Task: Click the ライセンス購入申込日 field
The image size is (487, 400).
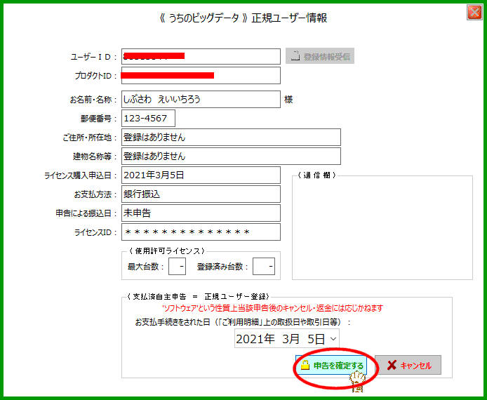Action: [x=201, y=175]
